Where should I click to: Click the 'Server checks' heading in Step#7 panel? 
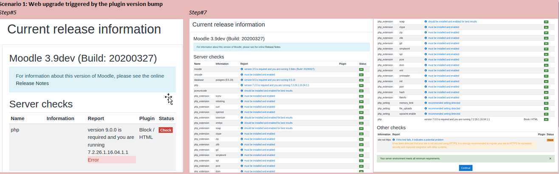point(209,56)
